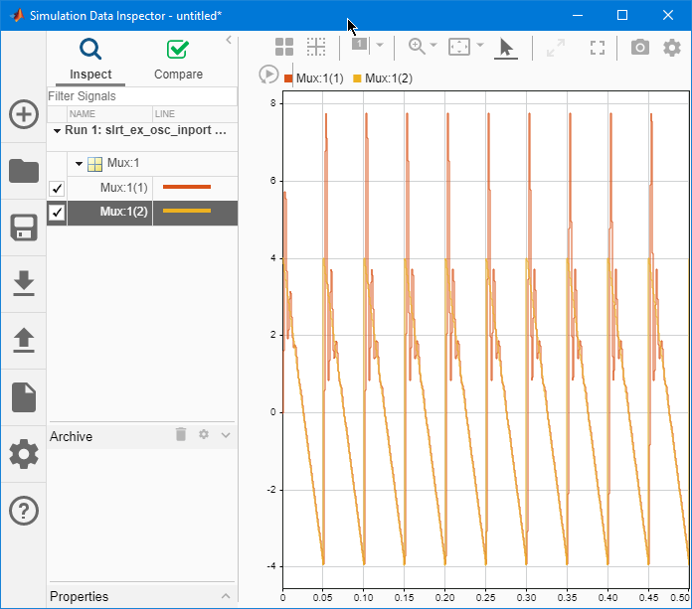
Task: Uncheck the Mux:1(1) signal checkbox
Action: [57, 189]
